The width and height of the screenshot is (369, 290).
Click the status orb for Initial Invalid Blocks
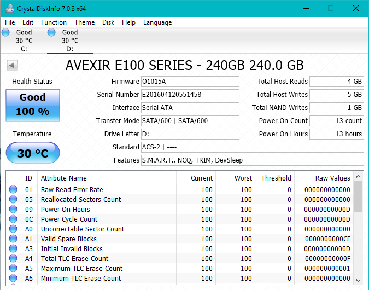pyautogui.click(x=13, y=248)
